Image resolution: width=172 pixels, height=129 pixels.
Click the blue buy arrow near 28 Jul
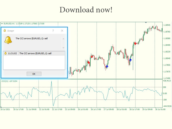(x=131, y=60)
